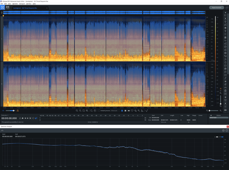Open the Modules menu
This screenshot has width=229, height=170.
click(x=15, y=4)
